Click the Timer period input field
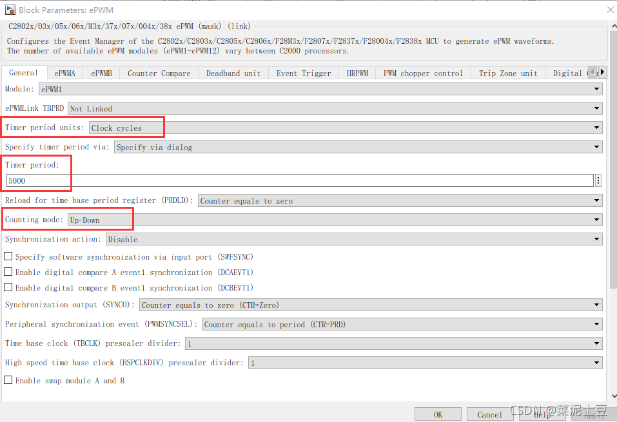The width and height of the screenshot is (617, 422). coord(300,180)
